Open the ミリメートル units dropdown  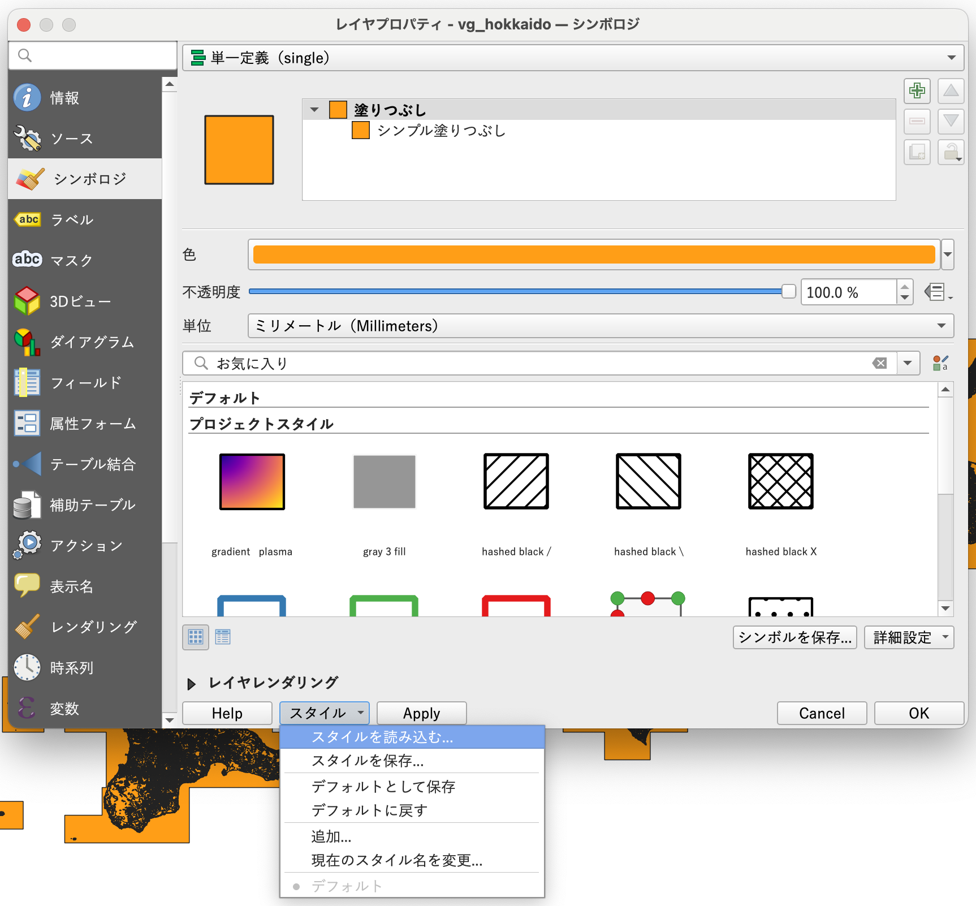click(x=599, y=326)
